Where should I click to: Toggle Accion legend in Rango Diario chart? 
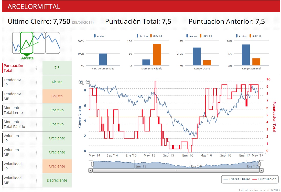coord(192,36)
